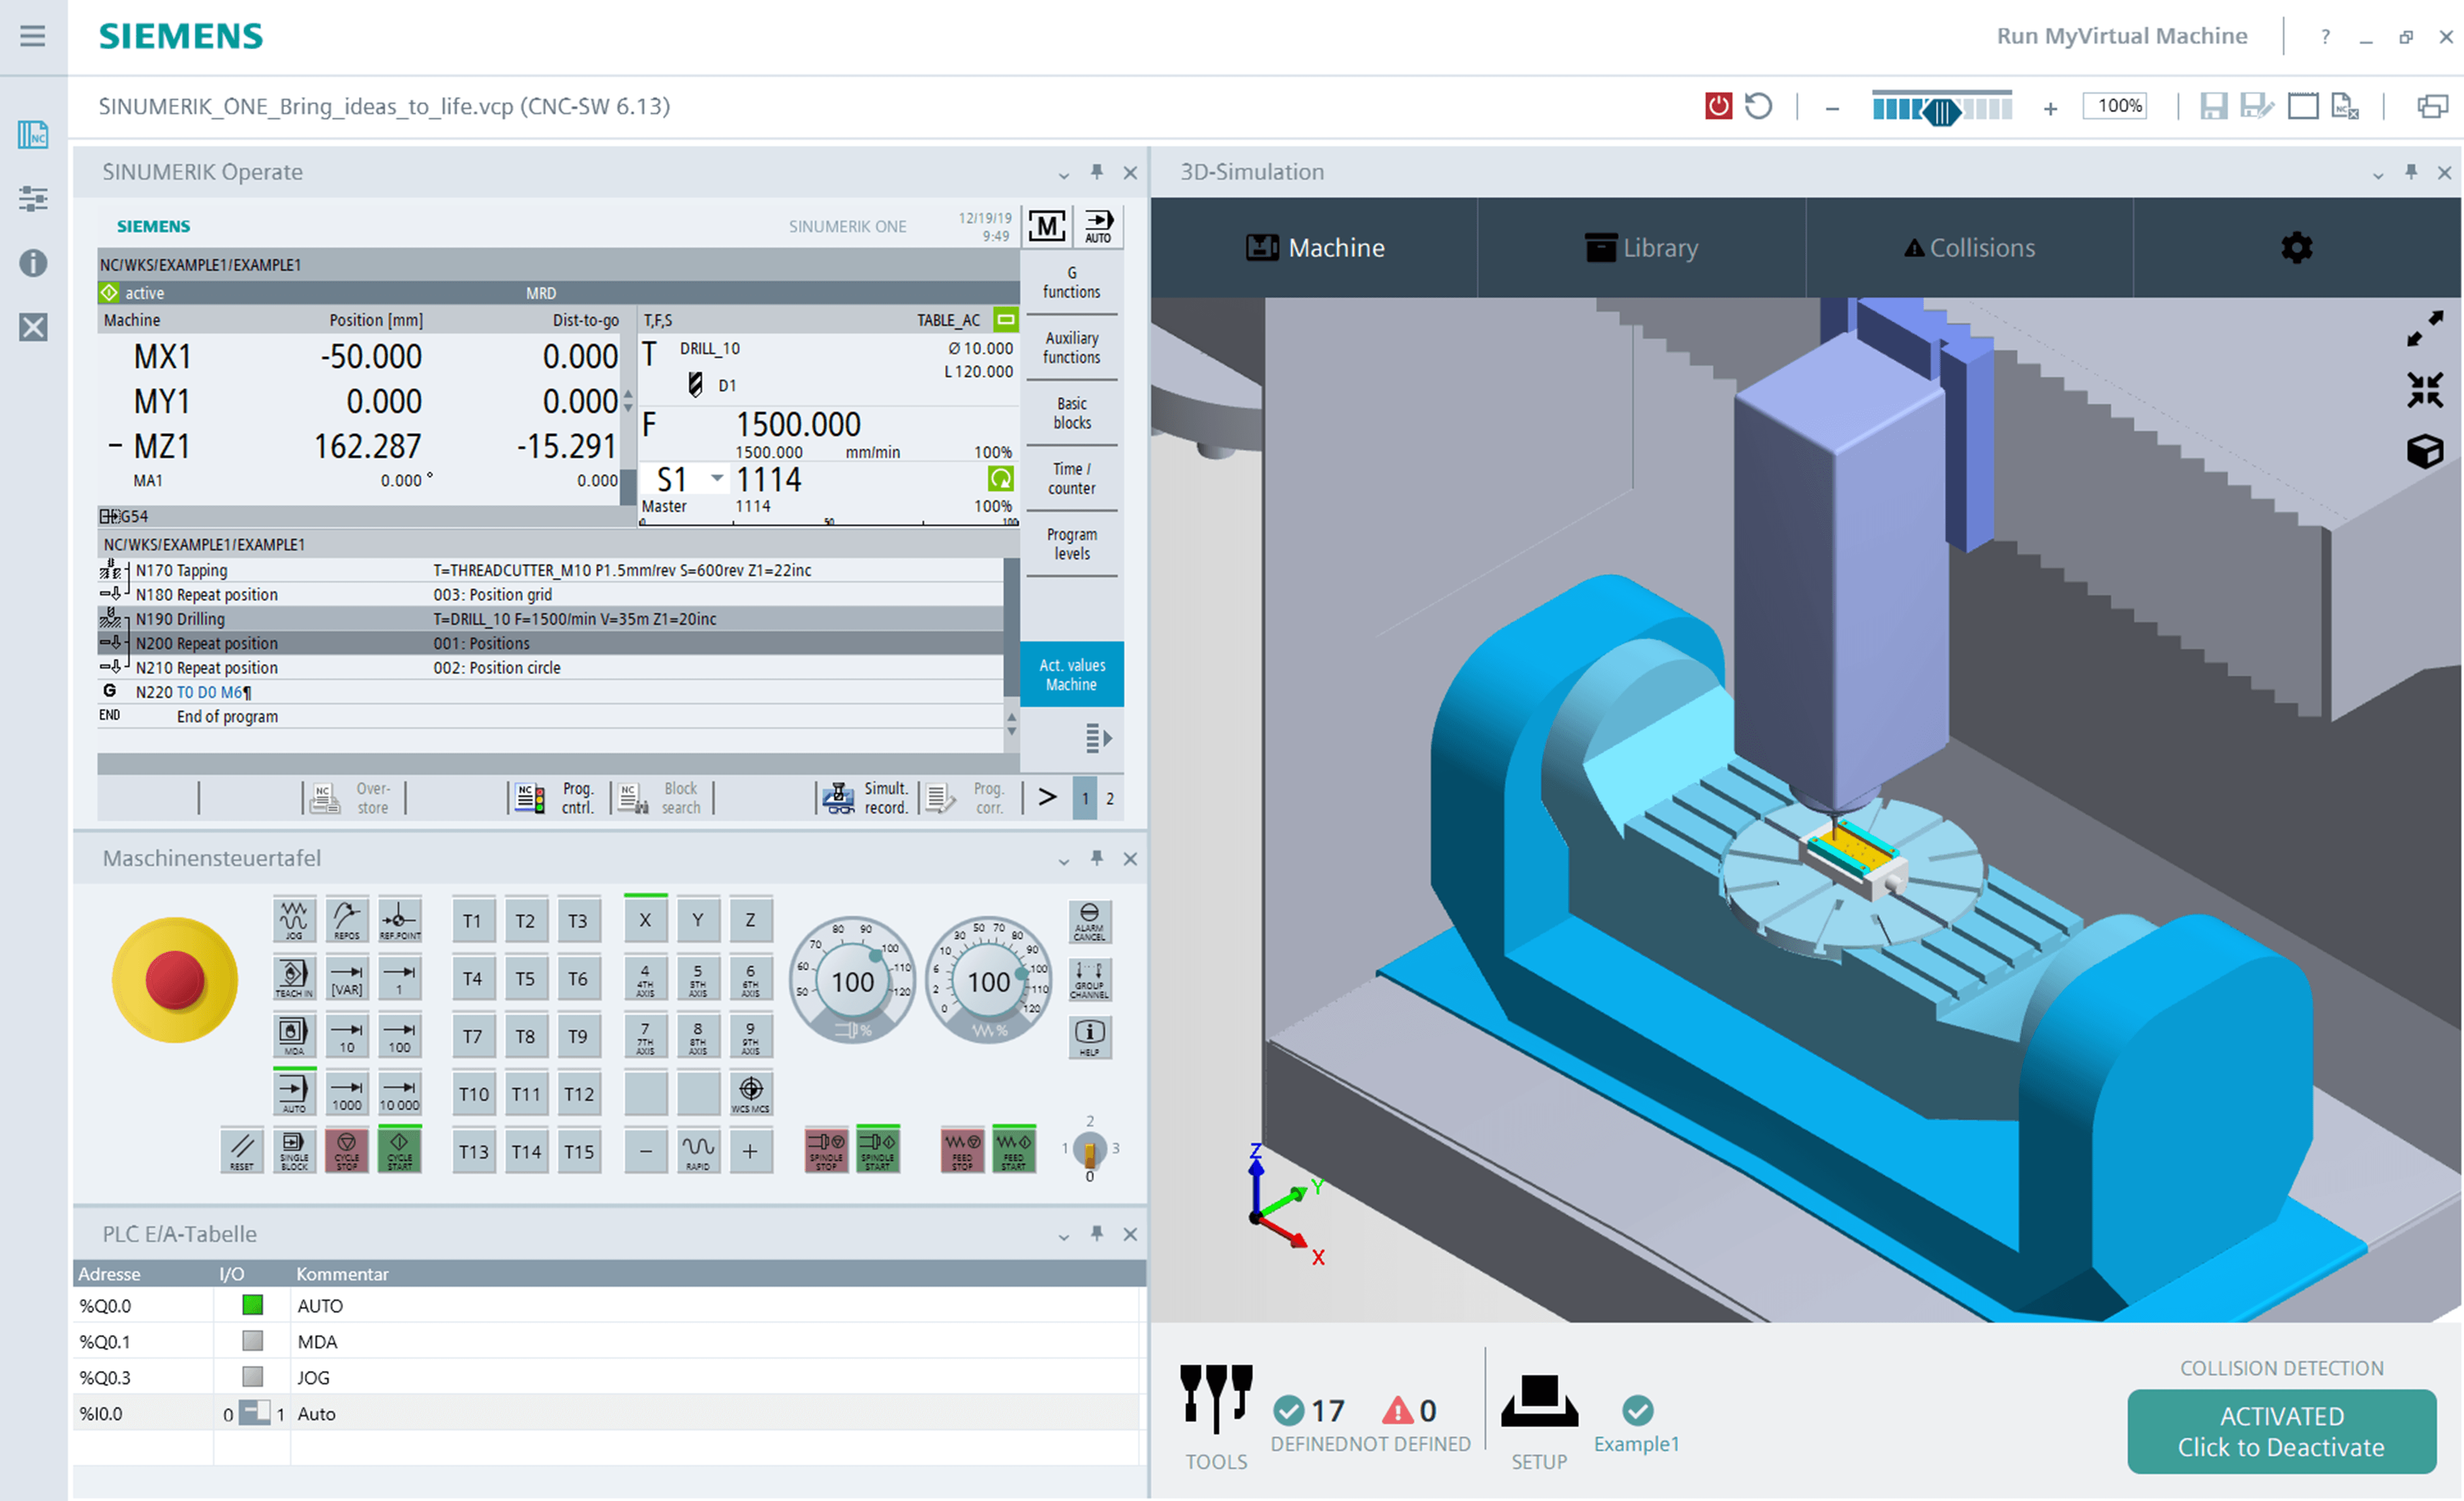Viewport: 2464px width, 1501px height.
Task: Adjust the feed override dial
Action: click(988, 981)
